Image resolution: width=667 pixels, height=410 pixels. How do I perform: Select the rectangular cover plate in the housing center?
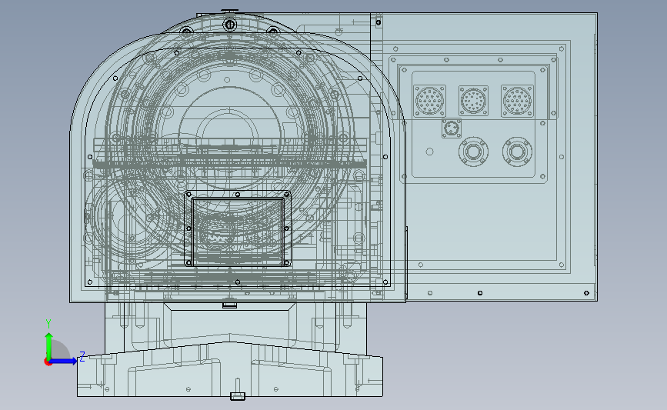[x=238, y=228]
